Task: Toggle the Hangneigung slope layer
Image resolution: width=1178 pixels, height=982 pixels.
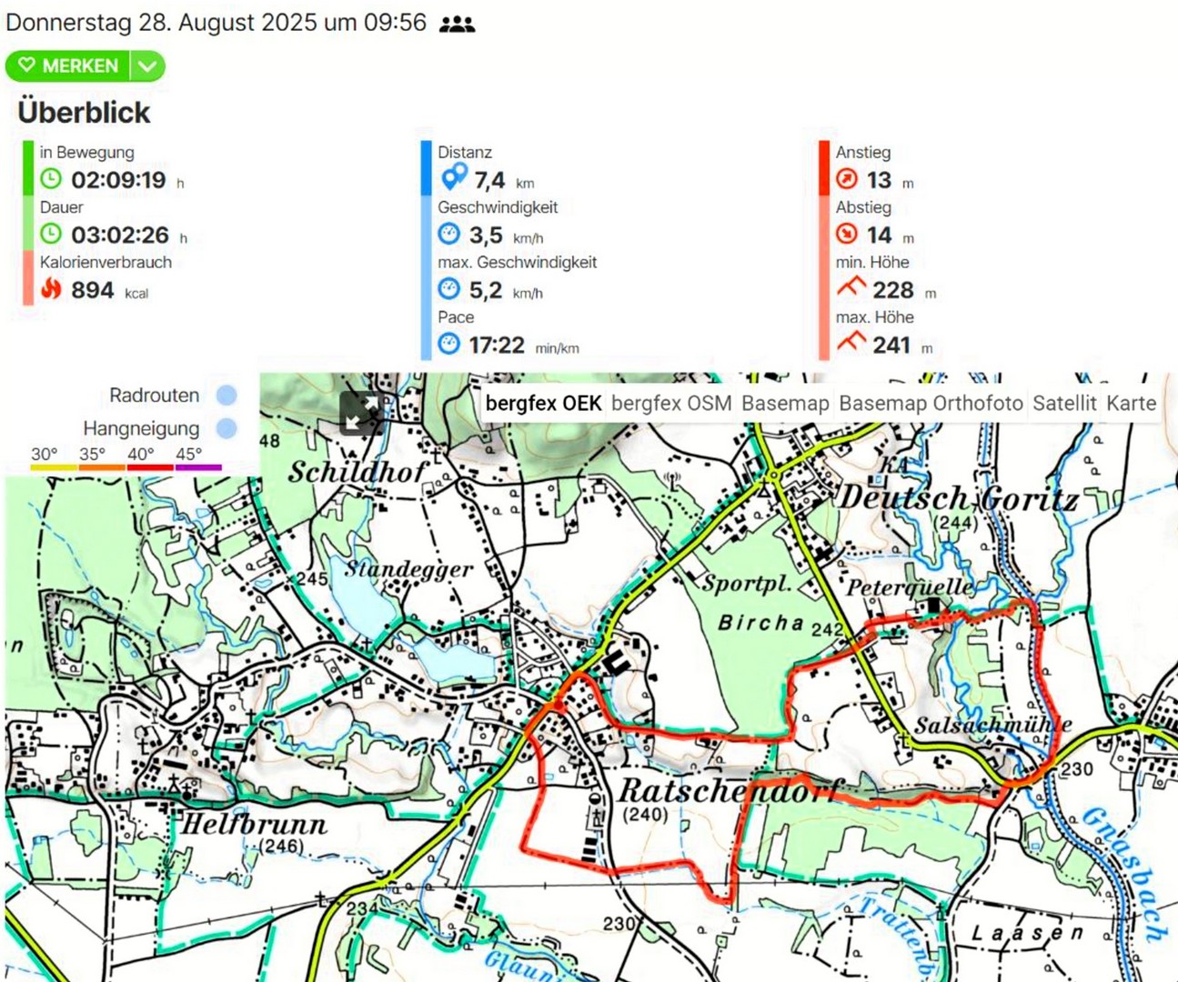Action: pos(227,428)
